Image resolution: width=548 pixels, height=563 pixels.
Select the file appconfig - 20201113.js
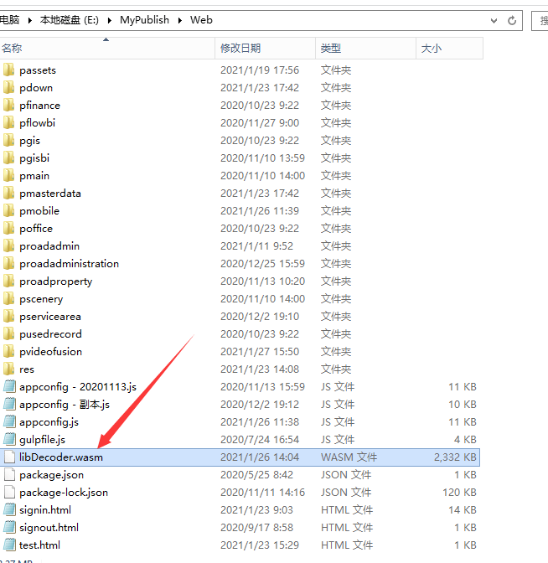[78, 387]
